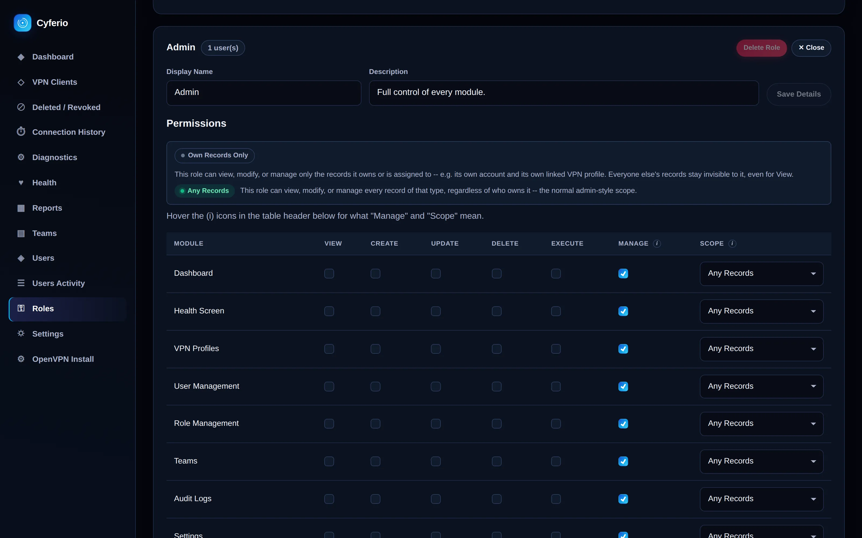Click the info icon beside SCOPE header
Screen dimensions: 862x538
coord(732,243)
